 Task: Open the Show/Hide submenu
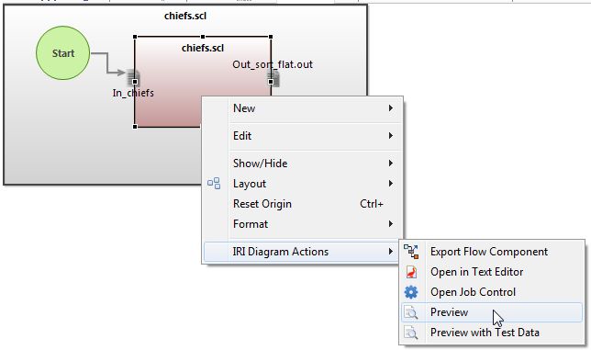pyautogui.click(x=302, y=164)
